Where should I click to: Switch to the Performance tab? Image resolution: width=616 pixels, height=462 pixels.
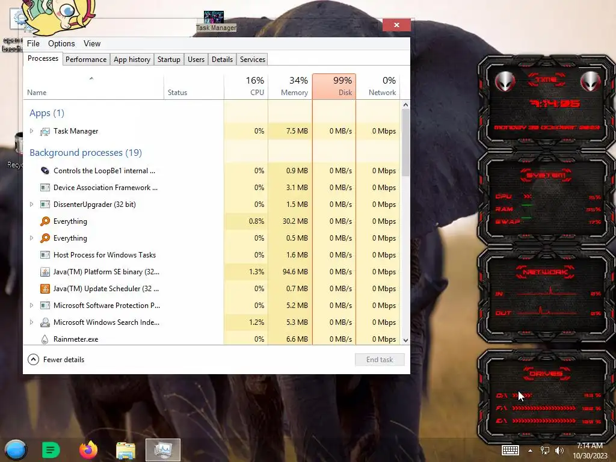[x=86, y=60]
